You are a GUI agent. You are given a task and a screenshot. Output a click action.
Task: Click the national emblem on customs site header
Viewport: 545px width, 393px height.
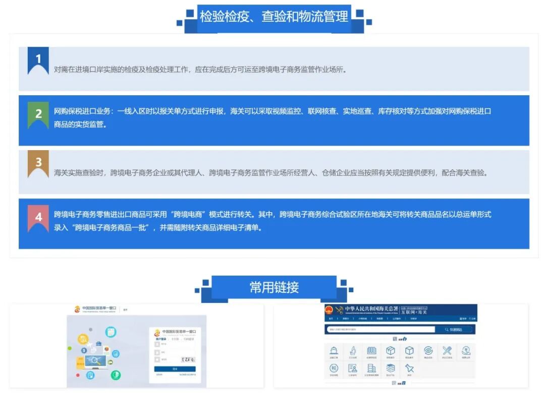pos(329,310)
